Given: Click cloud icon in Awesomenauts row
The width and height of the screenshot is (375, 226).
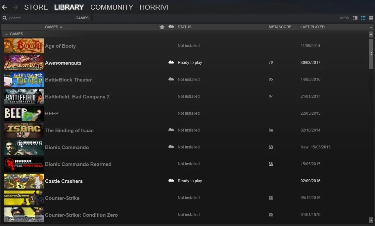Looking at the screenshot, I should tap(171, 62).
